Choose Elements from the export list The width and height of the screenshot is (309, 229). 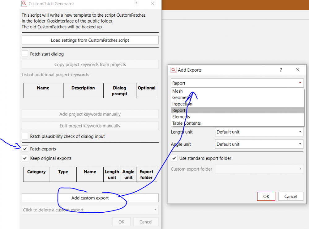pos(181,117)
